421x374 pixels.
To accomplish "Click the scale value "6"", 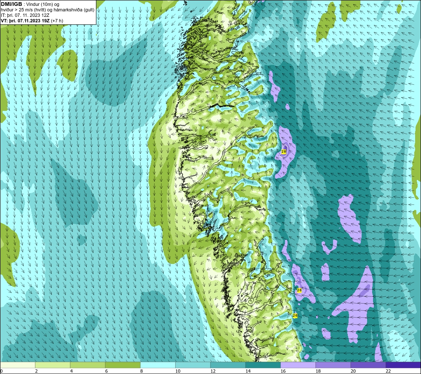I will (107, 371).
